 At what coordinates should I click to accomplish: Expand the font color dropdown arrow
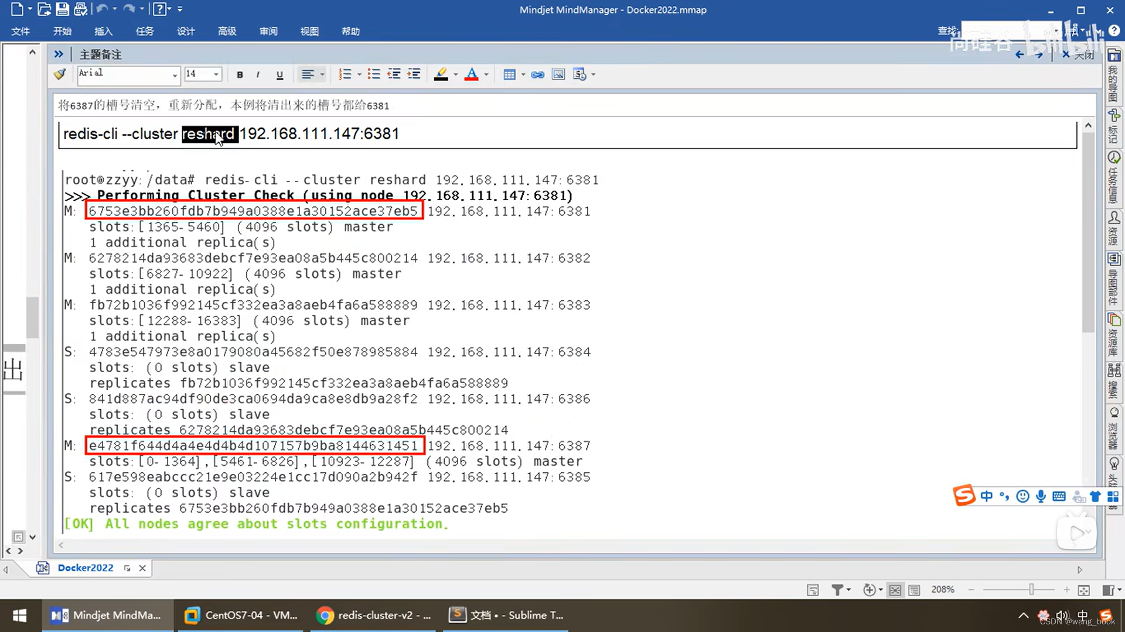click(x=486, y=74)
